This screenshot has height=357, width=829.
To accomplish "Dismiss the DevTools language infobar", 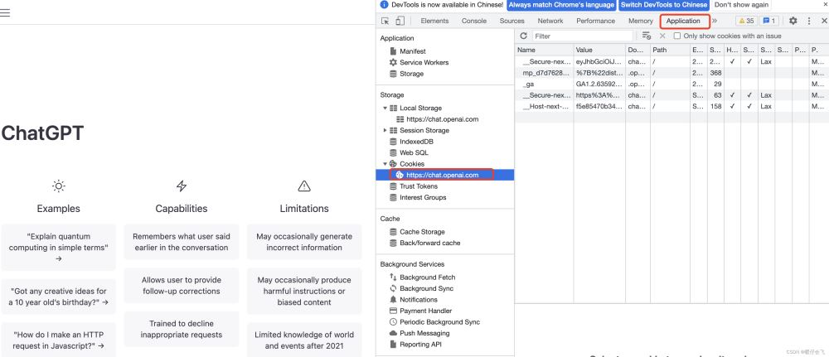I will pos(824,4).
